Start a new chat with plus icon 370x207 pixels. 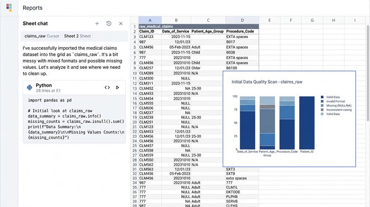[97, 24]
